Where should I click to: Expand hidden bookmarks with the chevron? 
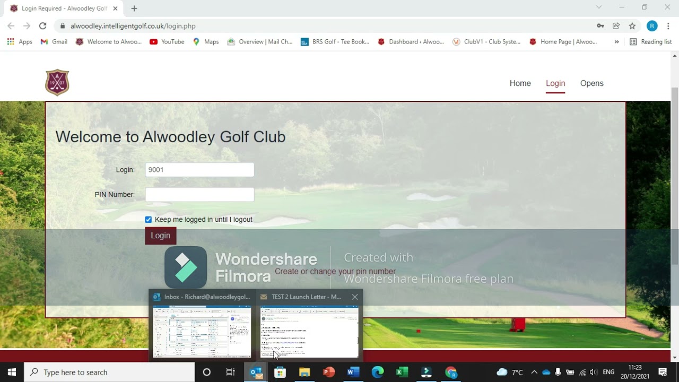coord(616,41)
